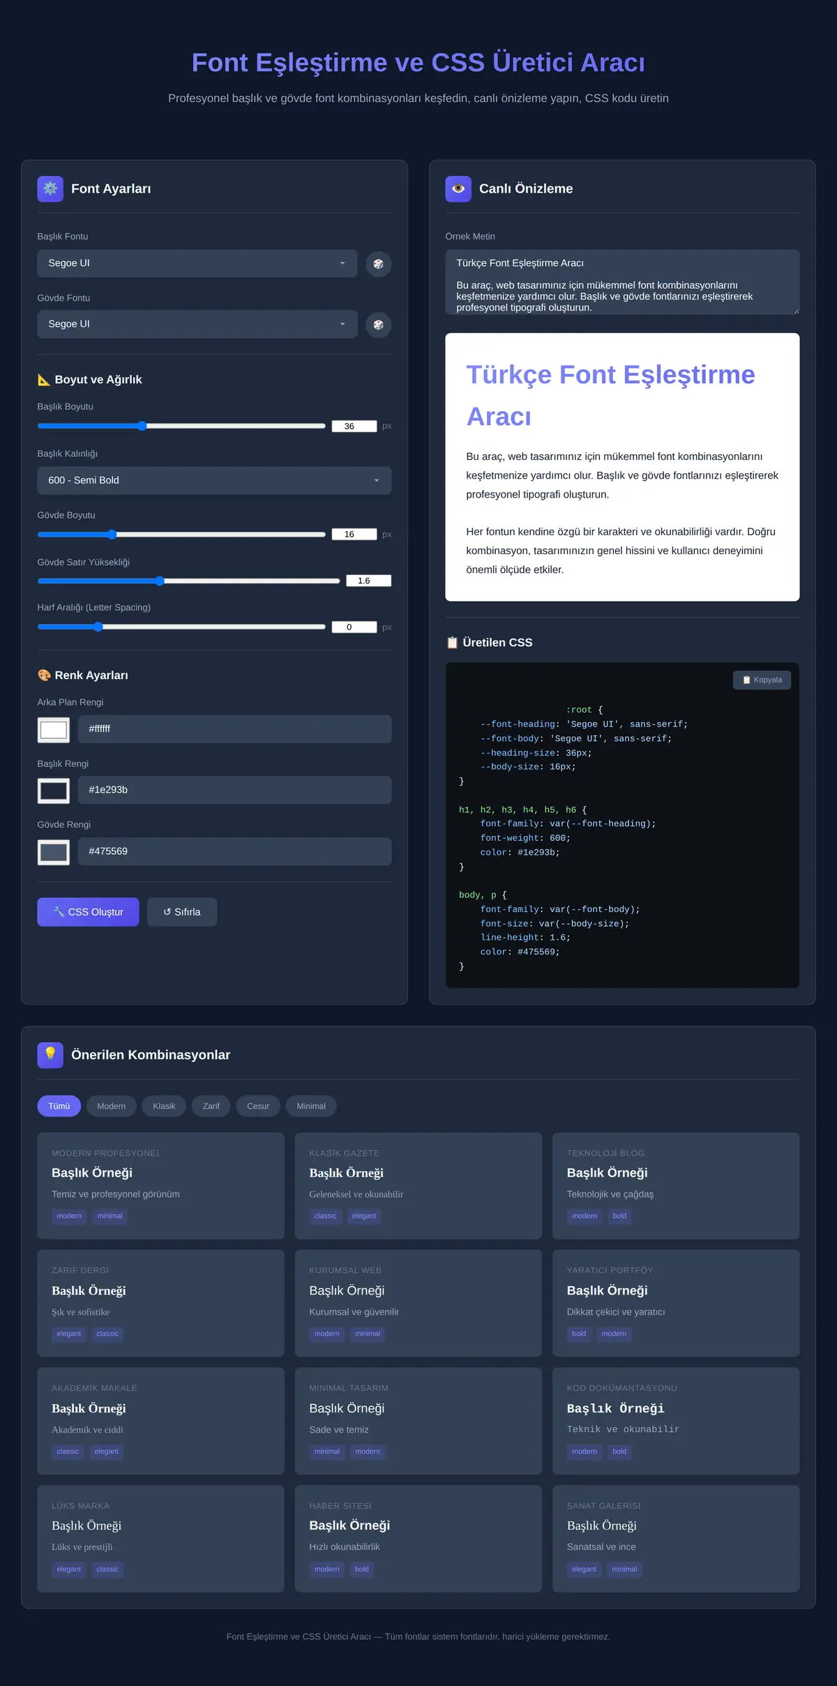Select the Sanat Galerisi combination card
837x1686 pixels.
click(676, 1539)
